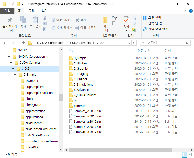Open Properties (속성) checkmark icon
Viewport: 194px width, 158px height.
pyautogui.click(x=126, y=20)
